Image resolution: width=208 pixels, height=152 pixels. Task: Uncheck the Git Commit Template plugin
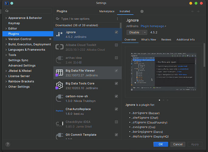pyautogui.click(x=116, y=135)
